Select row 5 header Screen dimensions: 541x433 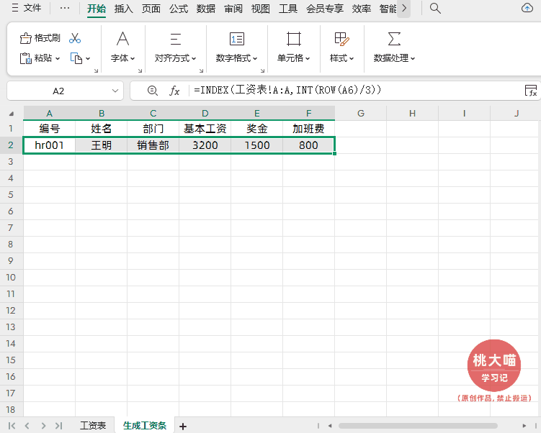click(x=11, y=195)
